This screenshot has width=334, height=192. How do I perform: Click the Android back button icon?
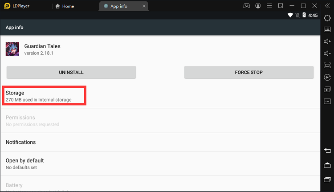(327, 151)
